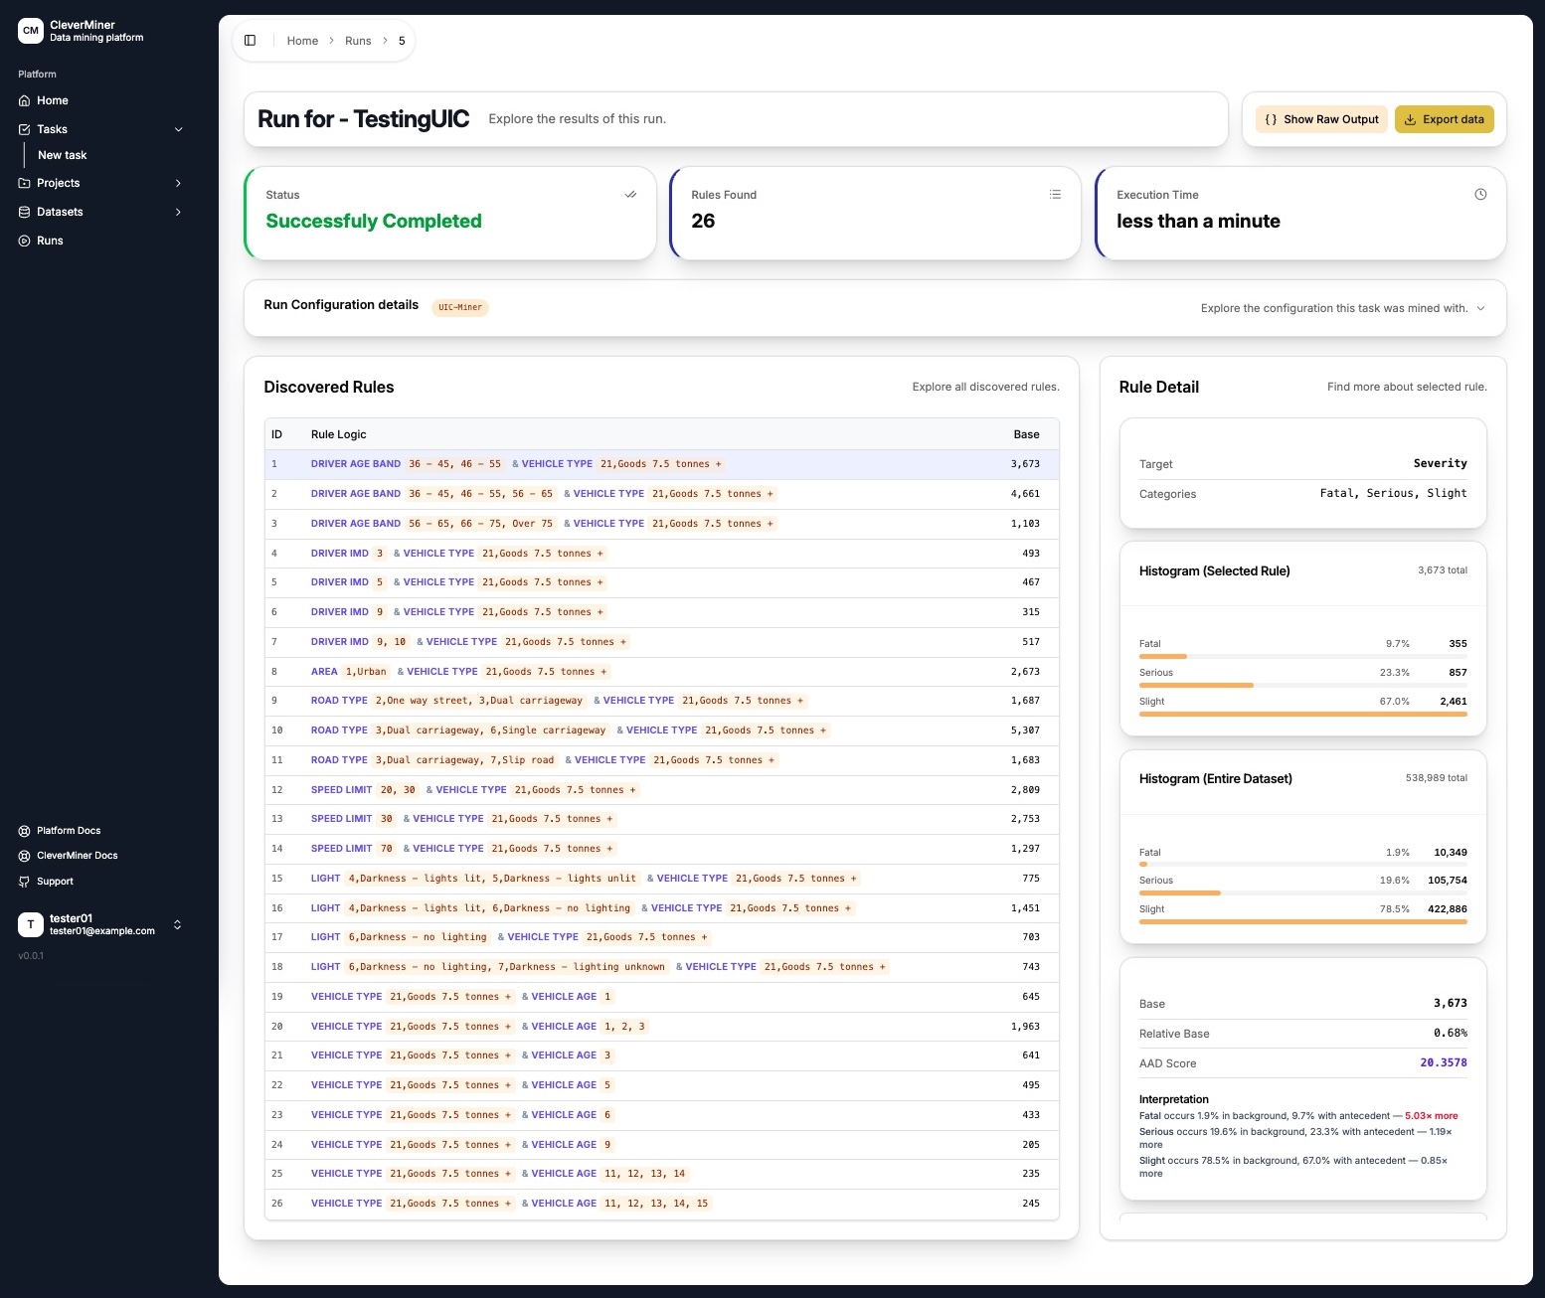Click Fatal bar in Selected Rule histogram

click(1303, 656)
